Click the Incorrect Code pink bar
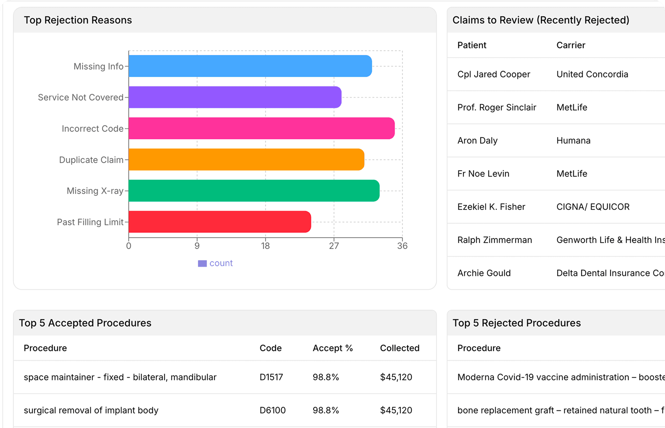The height and width of the screenshot is (428, 665). (x=262, y=128)
